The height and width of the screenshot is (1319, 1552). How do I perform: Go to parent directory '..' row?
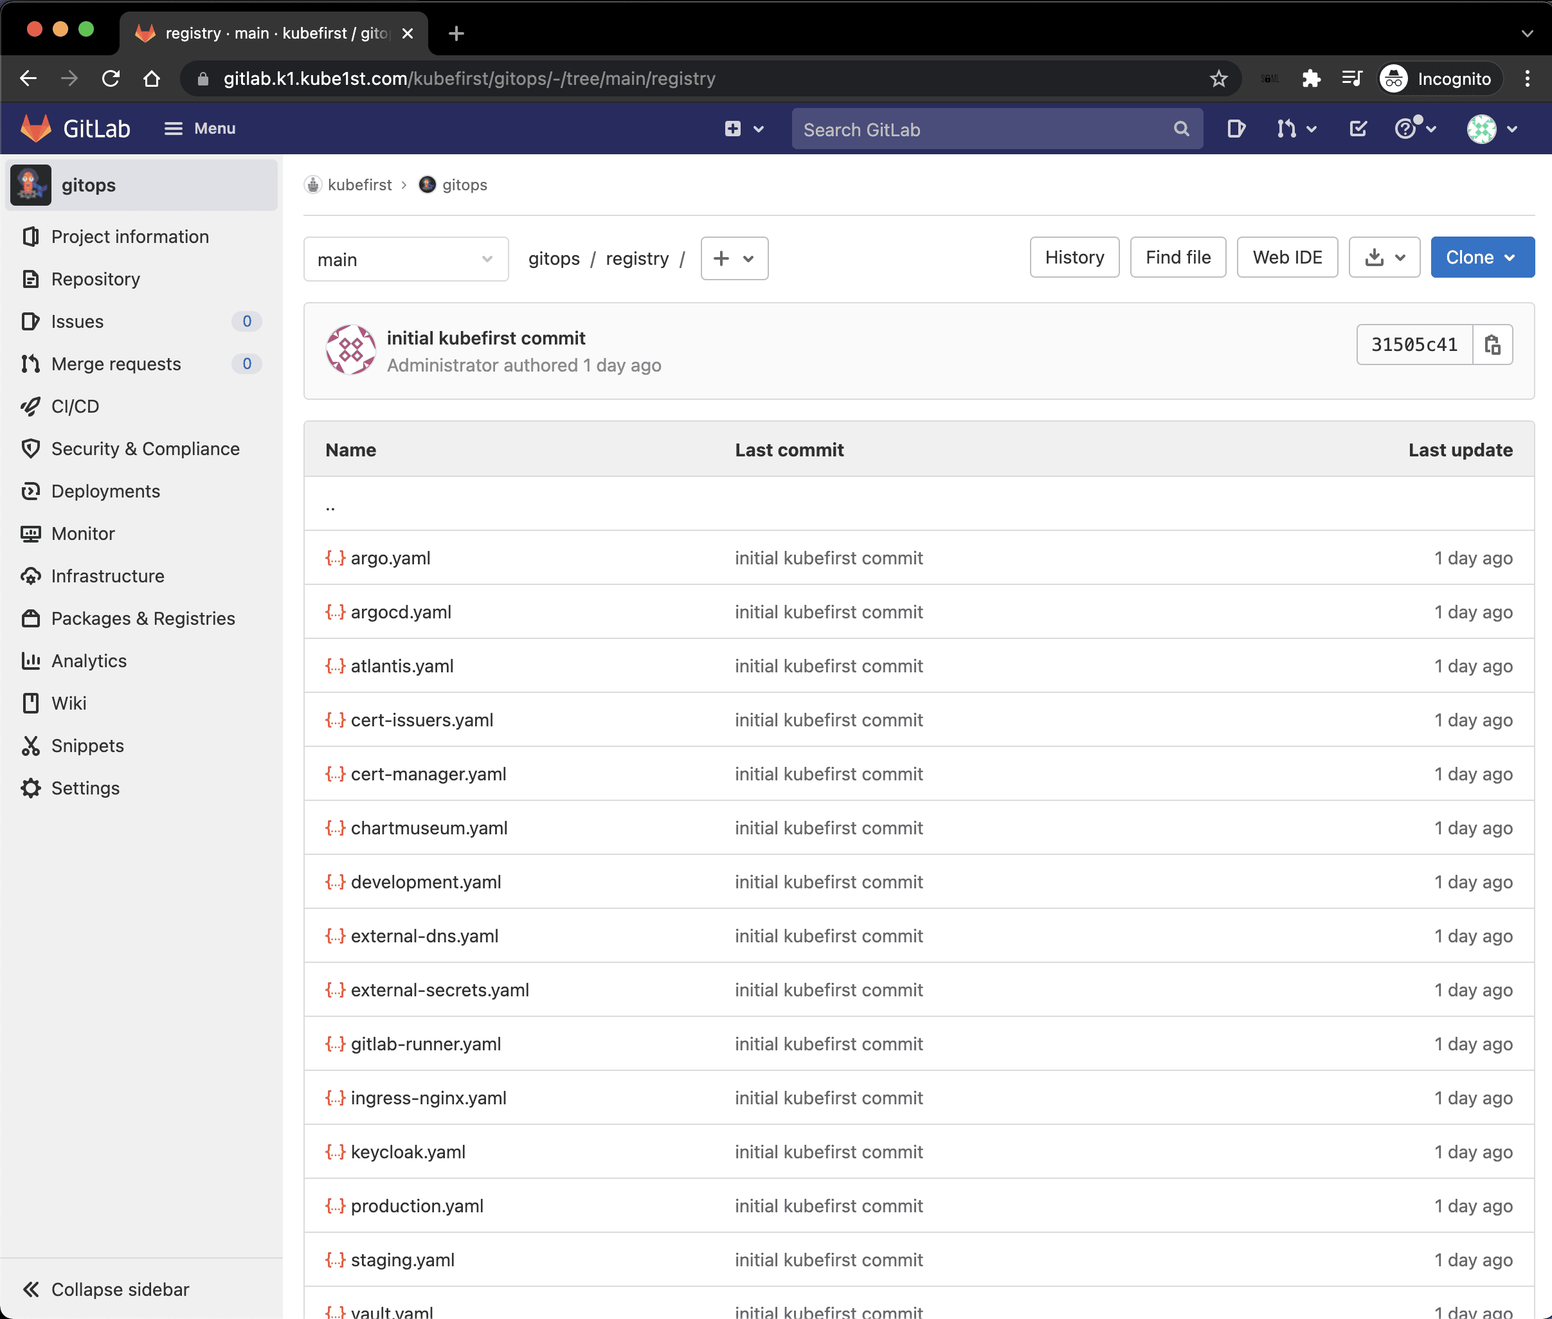point(919,504)
